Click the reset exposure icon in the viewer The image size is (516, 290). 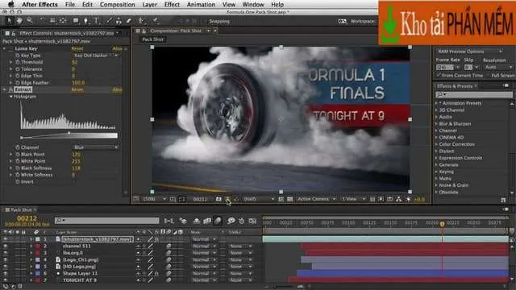[408, 199]
